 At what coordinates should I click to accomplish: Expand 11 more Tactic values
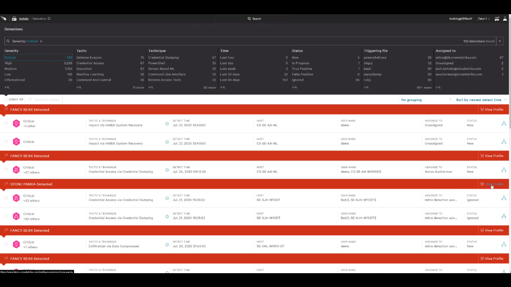tap(138, 87)
